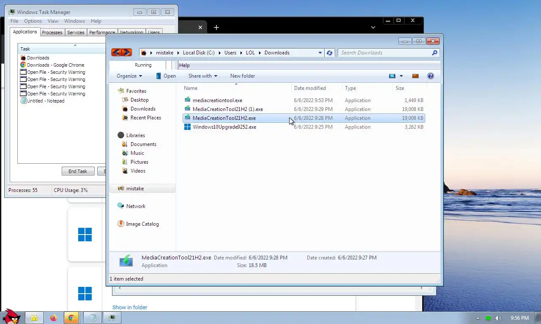Click the Angry Birds start button
Viewport: 541px width, 324px height.
coord(11,316)
